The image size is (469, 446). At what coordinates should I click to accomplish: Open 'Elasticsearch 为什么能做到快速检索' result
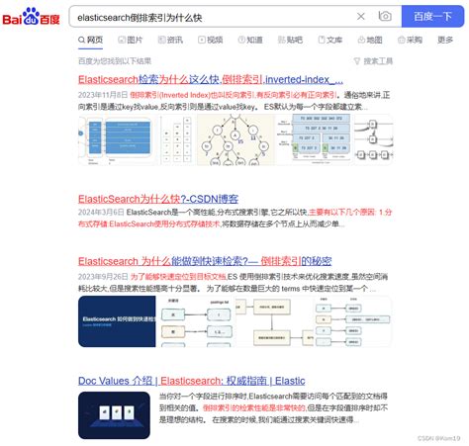[205, 261]
